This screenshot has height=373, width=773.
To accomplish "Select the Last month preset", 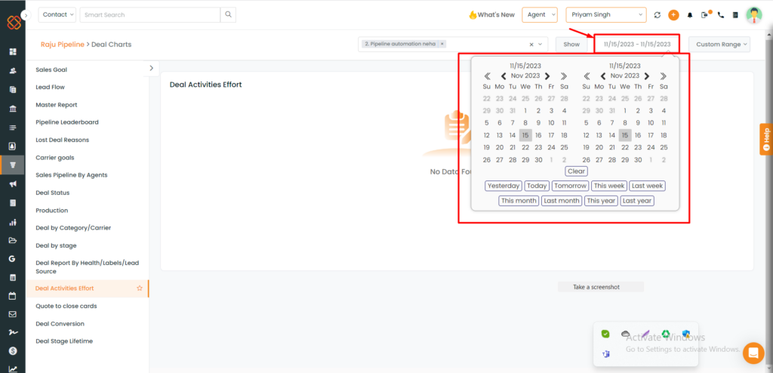I will point(562,201).
